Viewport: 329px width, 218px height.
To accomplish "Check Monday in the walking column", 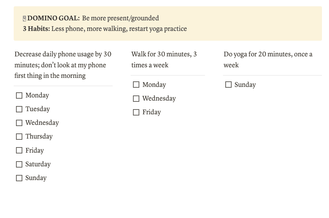I will point(136,85).
